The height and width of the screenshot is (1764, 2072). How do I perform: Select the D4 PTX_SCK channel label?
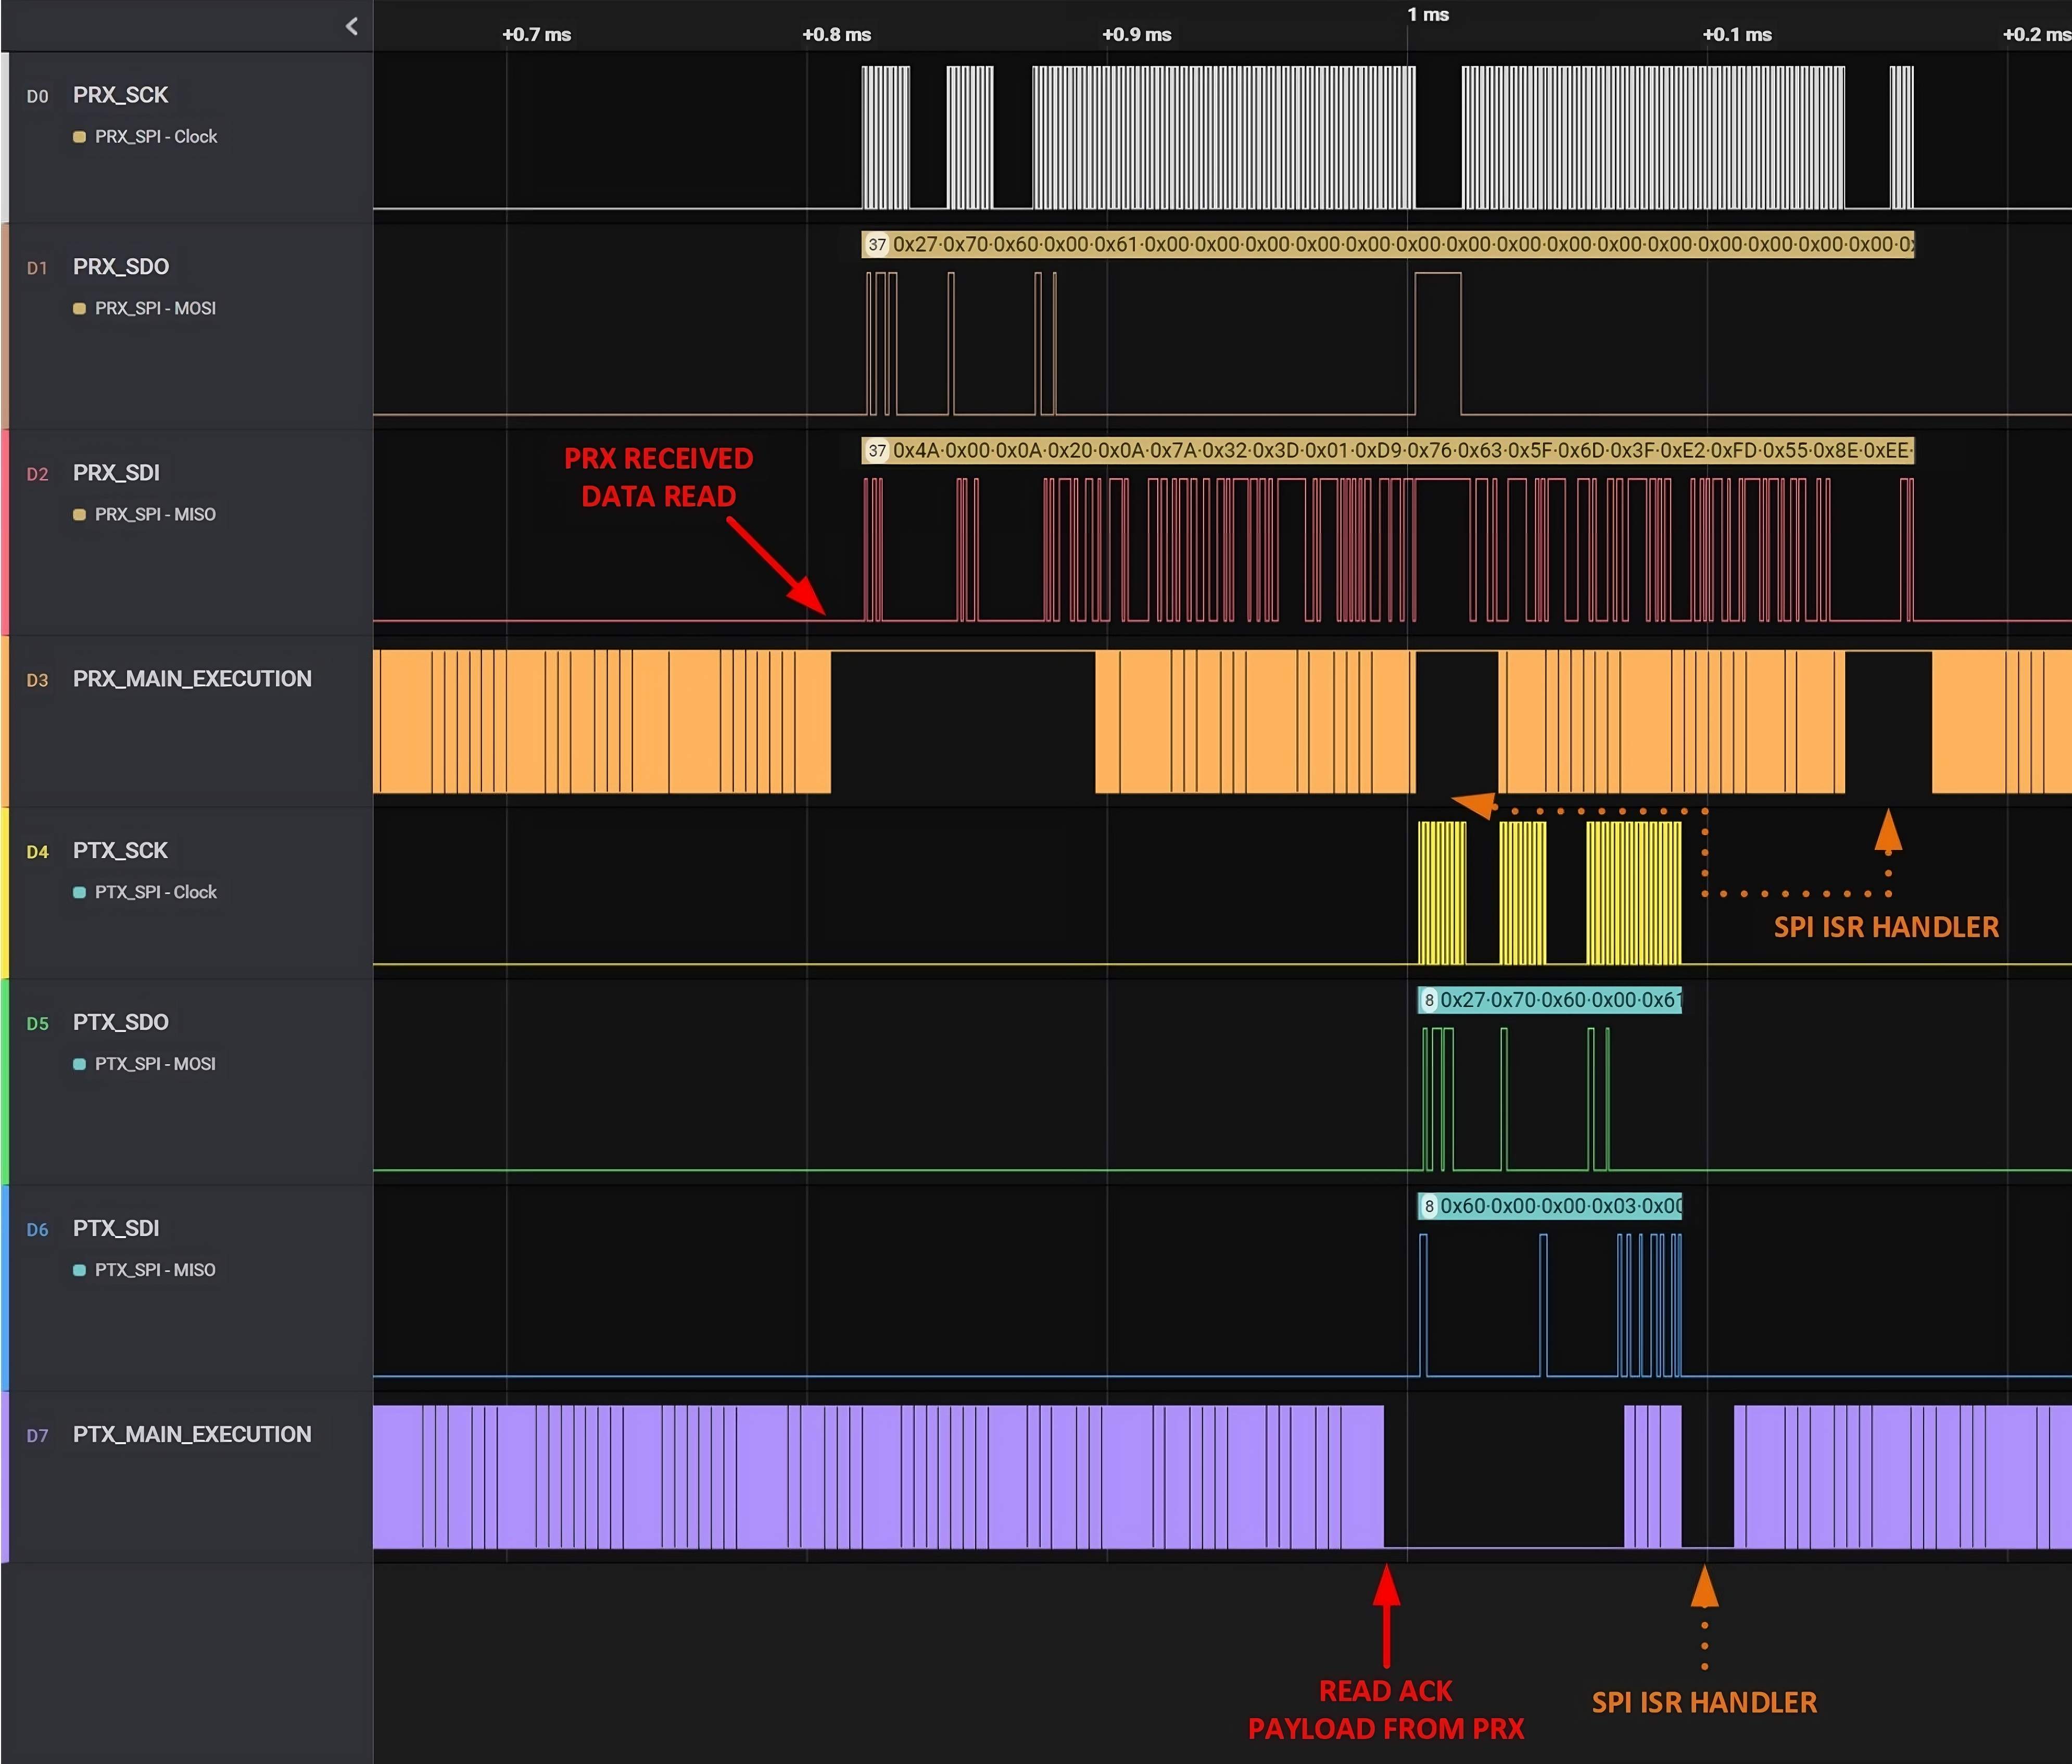(120, 851)
